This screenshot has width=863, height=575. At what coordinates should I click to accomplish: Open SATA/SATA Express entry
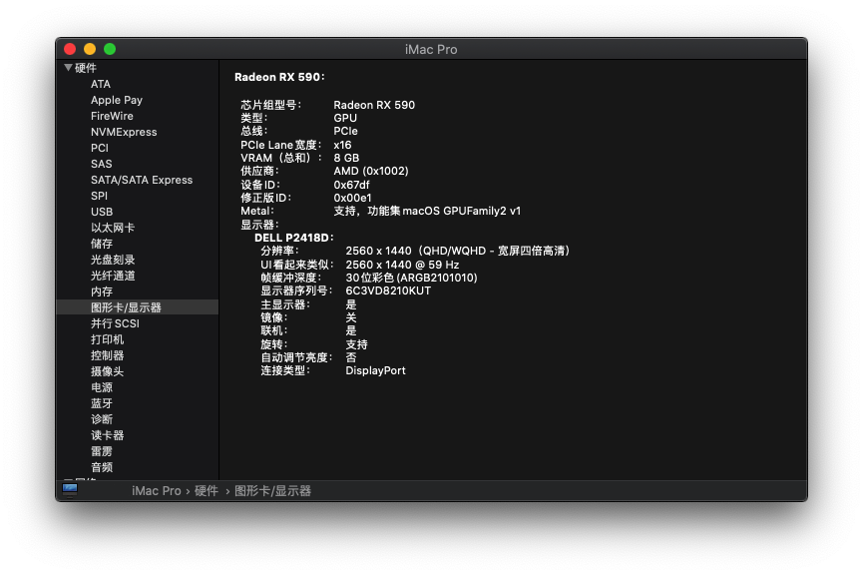[x=142, y=180]
